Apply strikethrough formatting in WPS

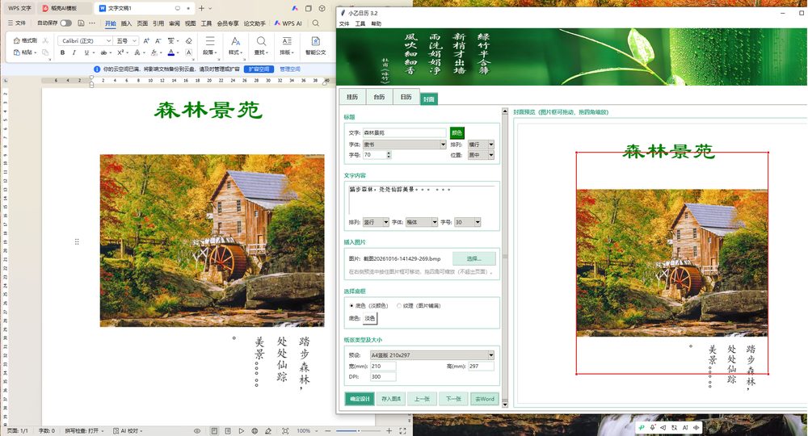(x=103, y=52)
